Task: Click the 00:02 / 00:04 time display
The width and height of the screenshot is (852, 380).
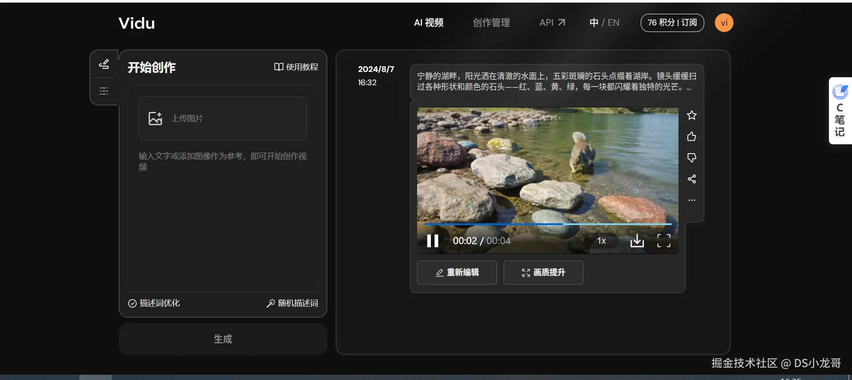Action: point(481,241)
